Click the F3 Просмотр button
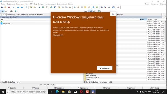The height and width of the screenshot is (94, 167). [12, 88]
